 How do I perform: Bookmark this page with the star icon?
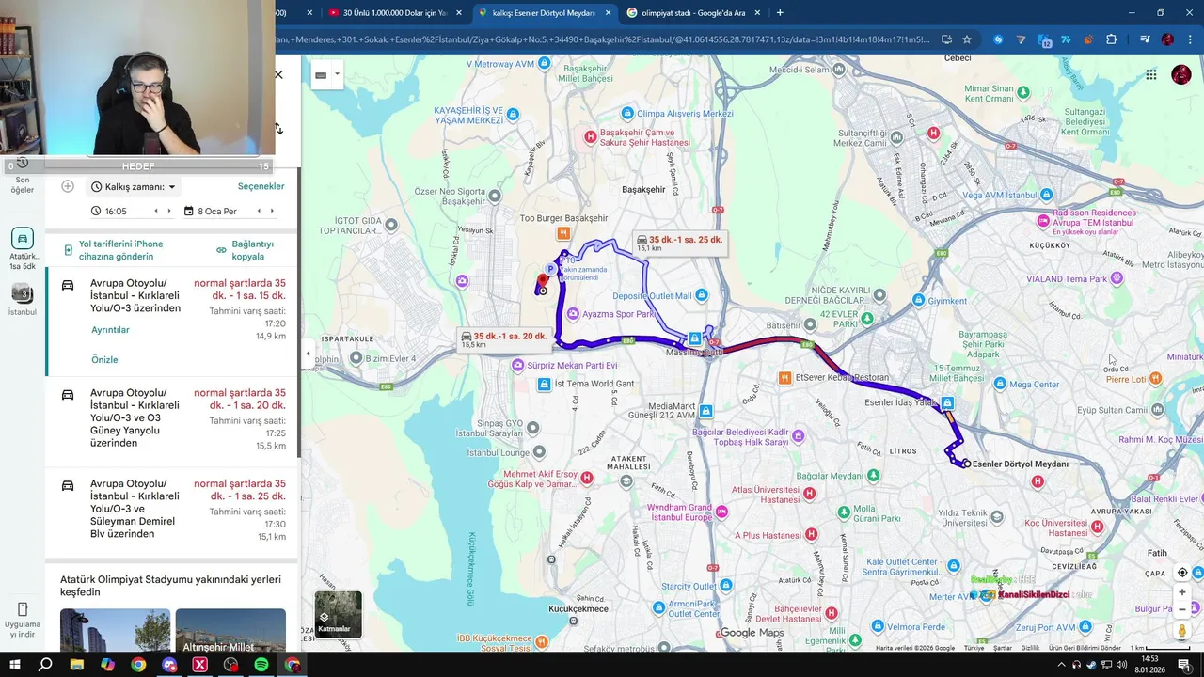[x=967, y=39]
